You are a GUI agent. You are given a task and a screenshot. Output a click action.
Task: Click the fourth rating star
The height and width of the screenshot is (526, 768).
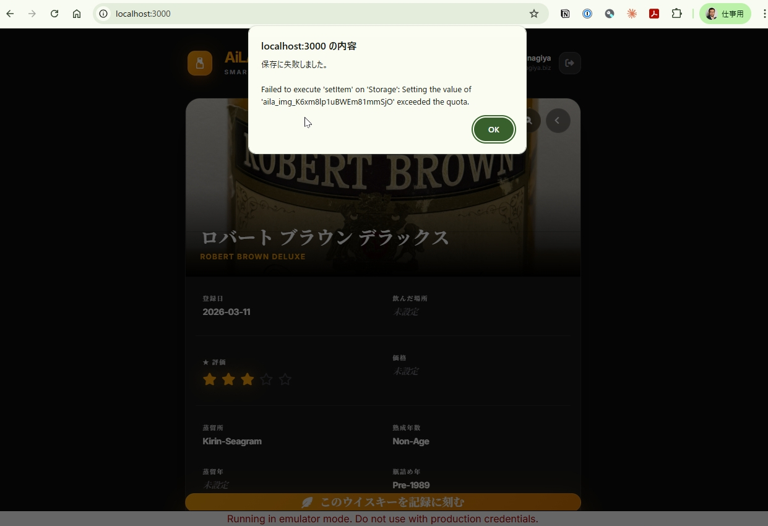pyautogui.click(x=266, y=379)
